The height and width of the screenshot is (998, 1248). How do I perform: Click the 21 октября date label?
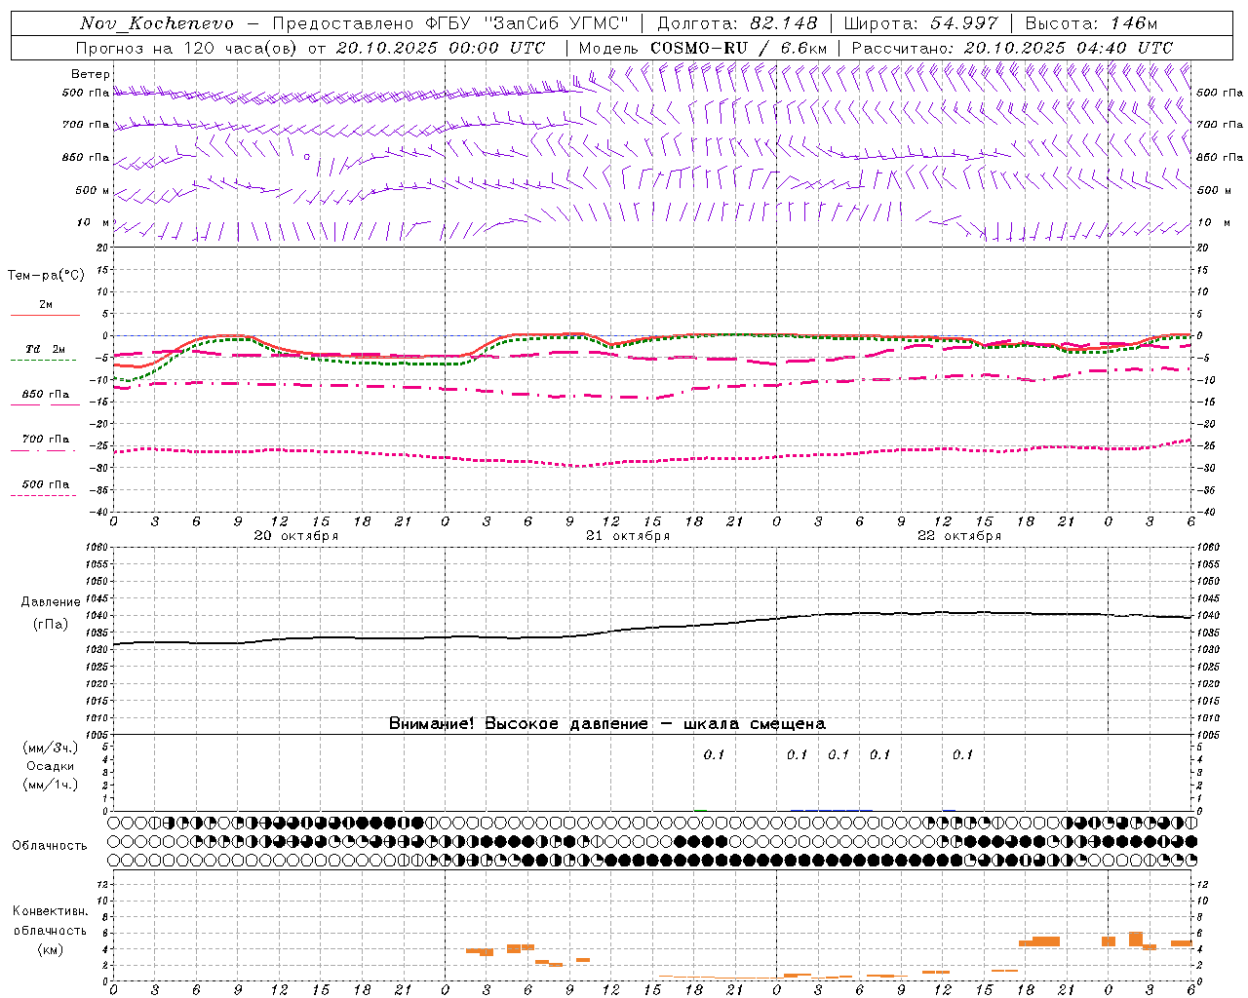click(x=628, y=536)
